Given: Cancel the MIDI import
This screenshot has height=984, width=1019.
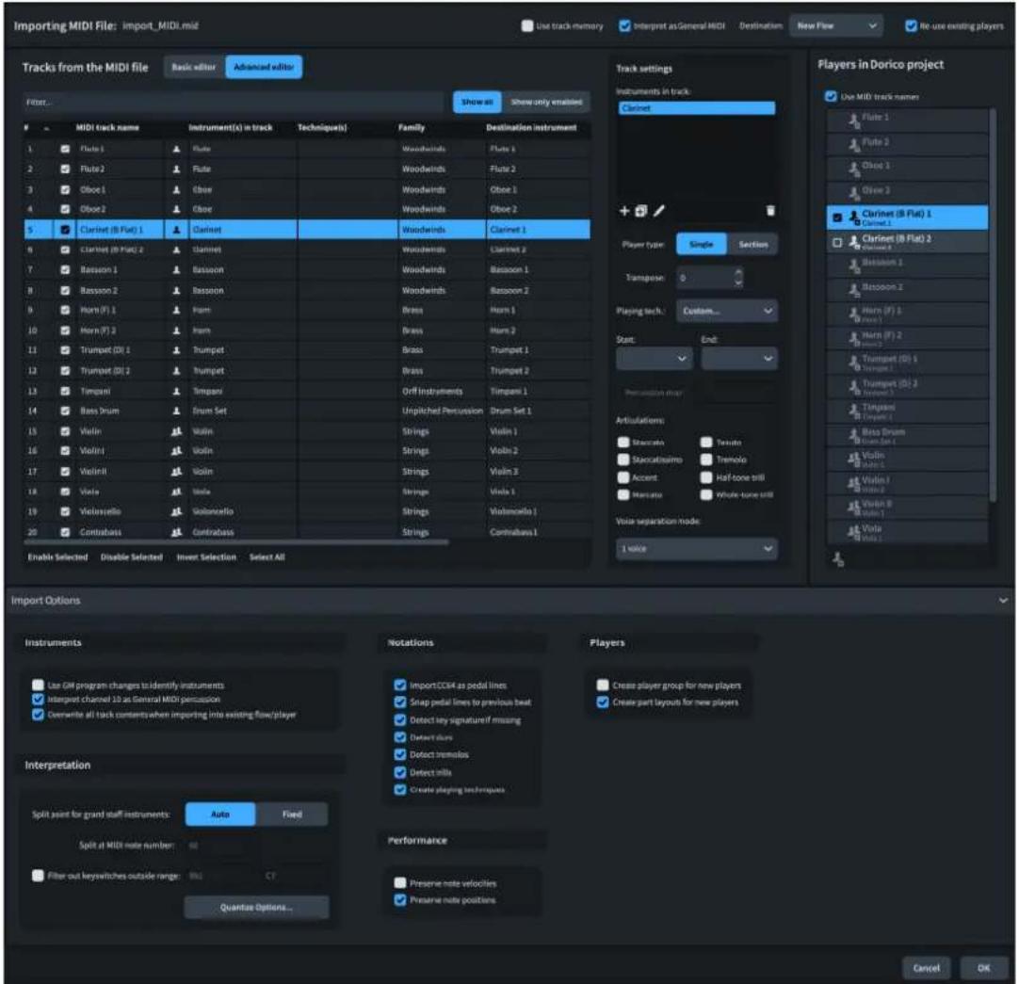Looking at the screenshot, I should (926, 968).
